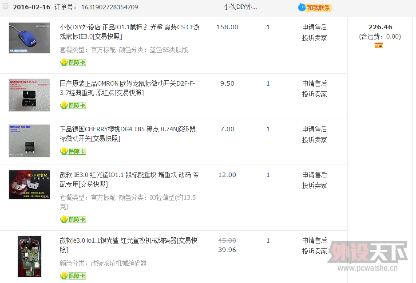416x283 pixels.
Task: Click the 保障卡 badge under the 配重块 weight item
Action: click(x=73, y=220)
